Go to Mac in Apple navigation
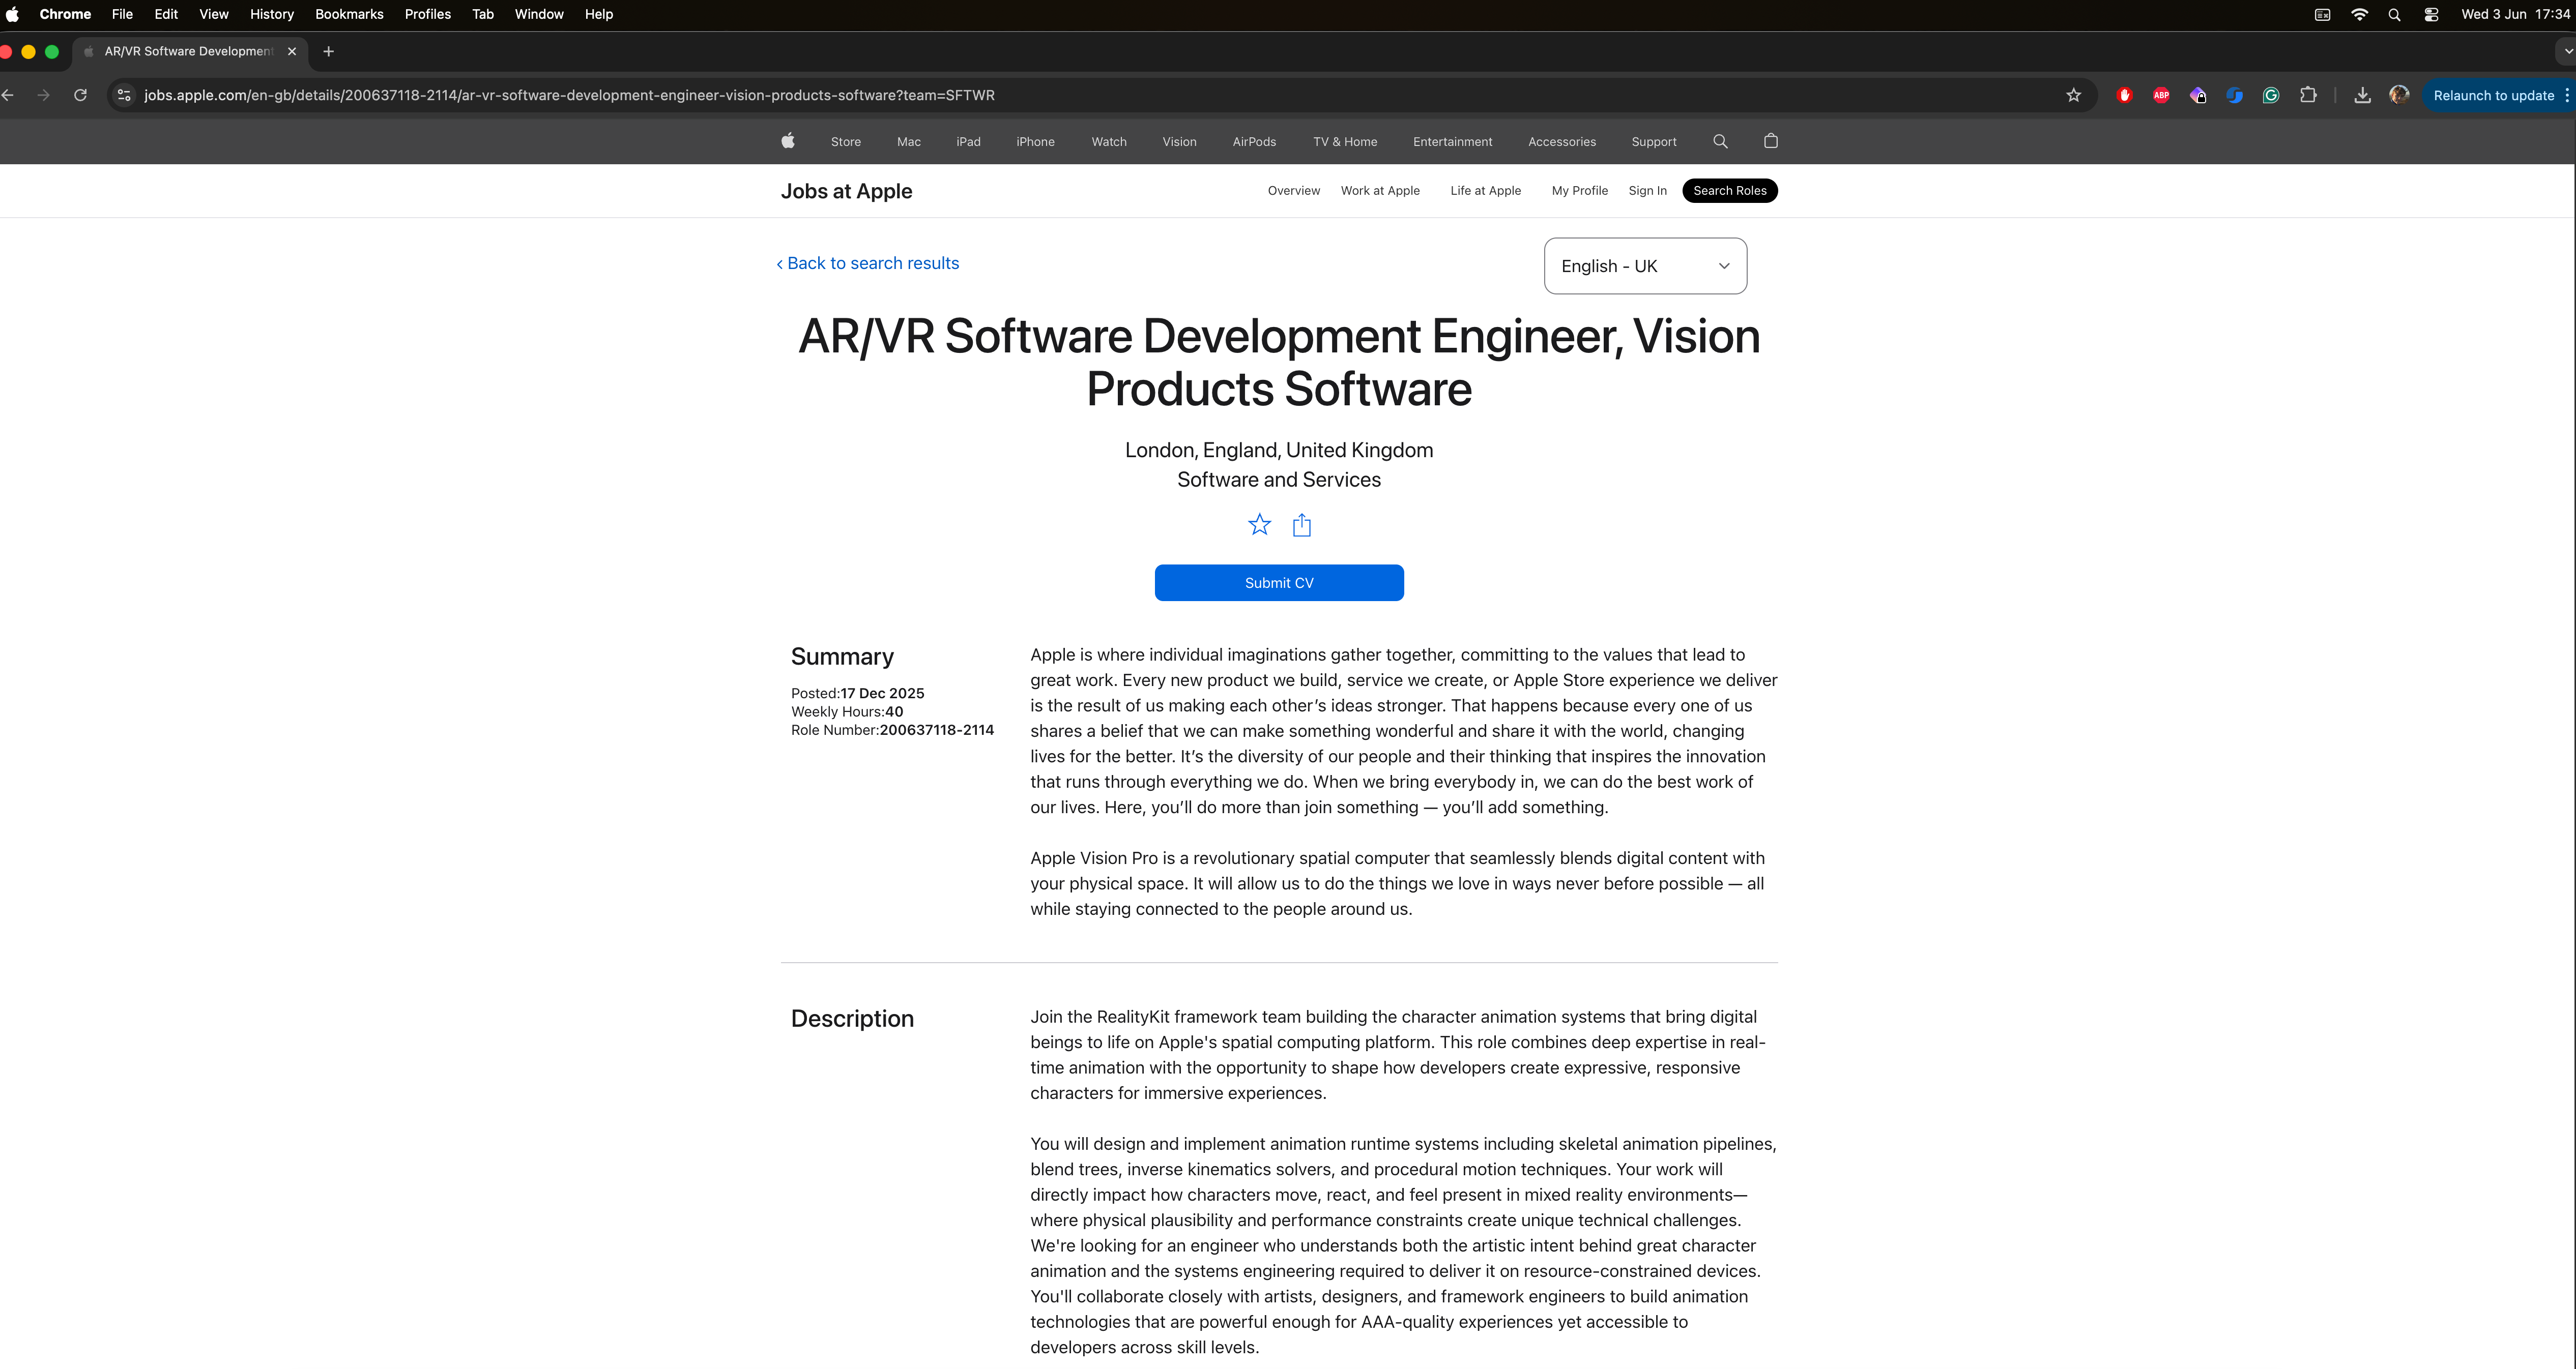 click(x=908, y=142)
